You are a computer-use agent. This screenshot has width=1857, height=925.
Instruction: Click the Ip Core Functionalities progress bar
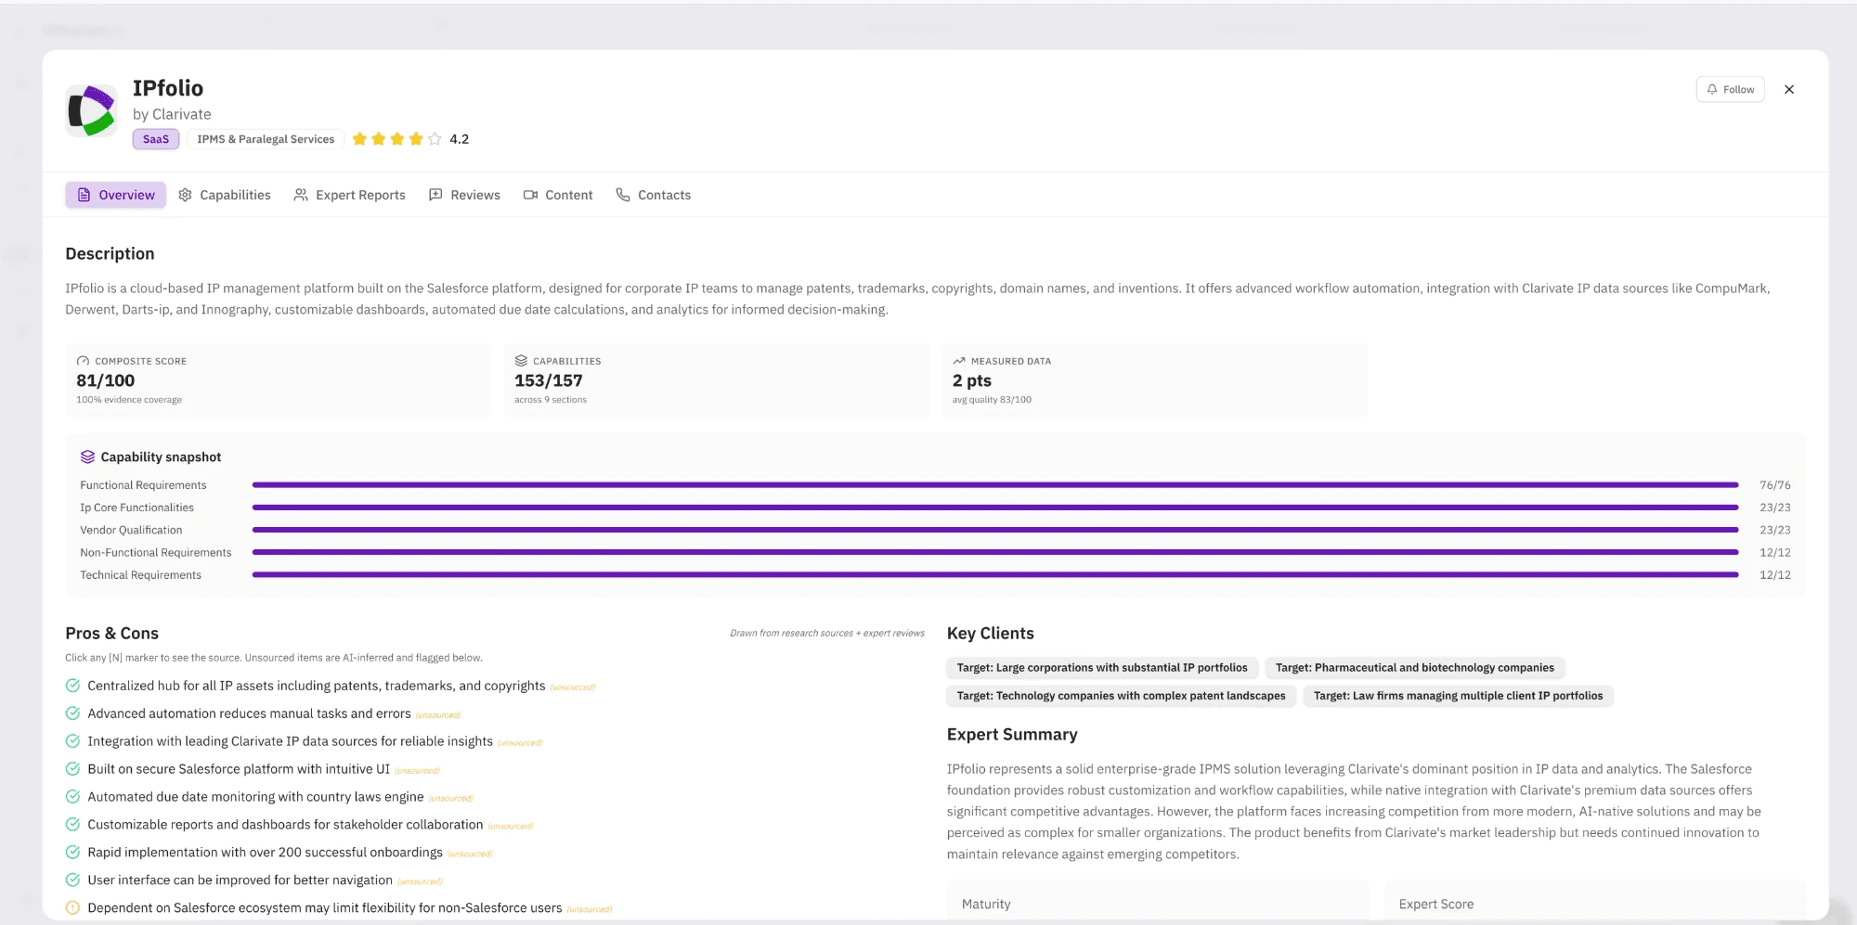point(995,507)
